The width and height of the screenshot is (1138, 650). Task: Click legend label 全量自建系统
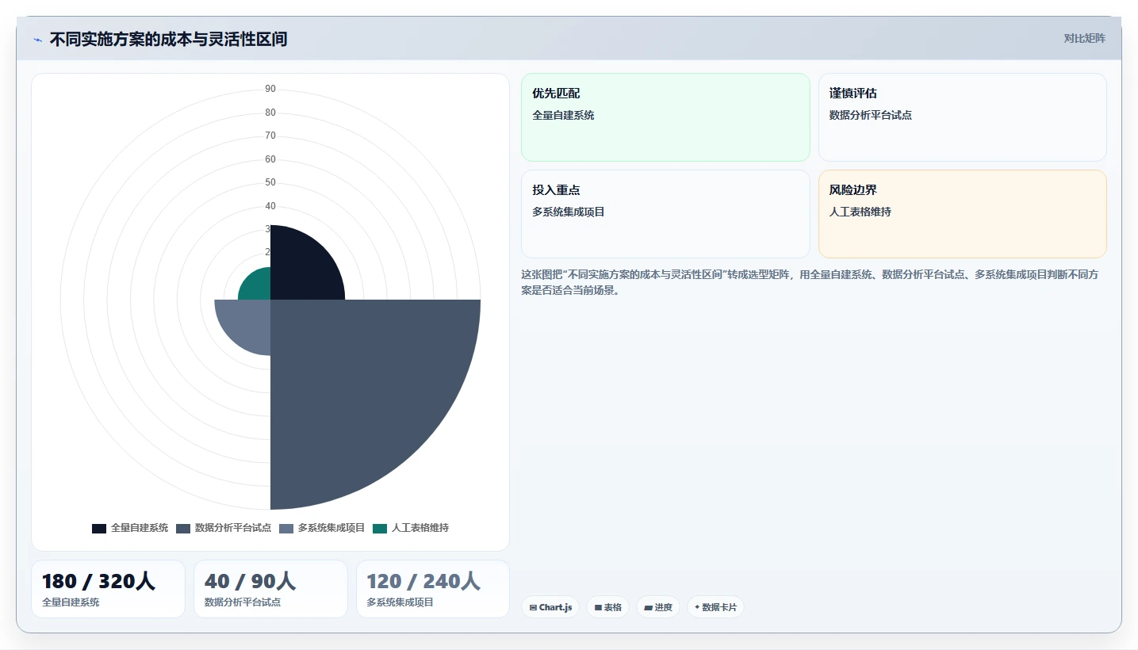click(140, 528)
